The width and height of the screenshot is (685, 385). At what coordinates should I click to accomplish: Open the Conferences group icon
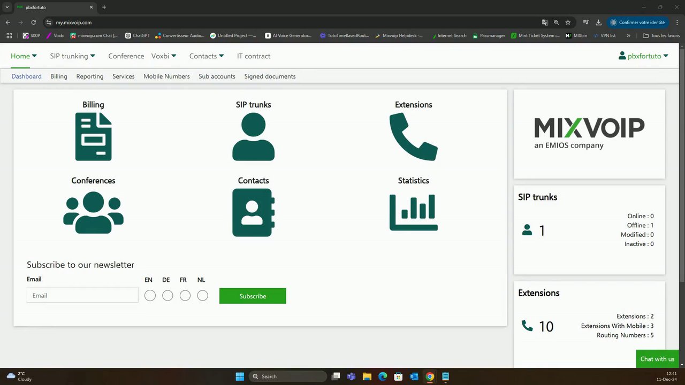pyautogui.click(x=93, y=212)
